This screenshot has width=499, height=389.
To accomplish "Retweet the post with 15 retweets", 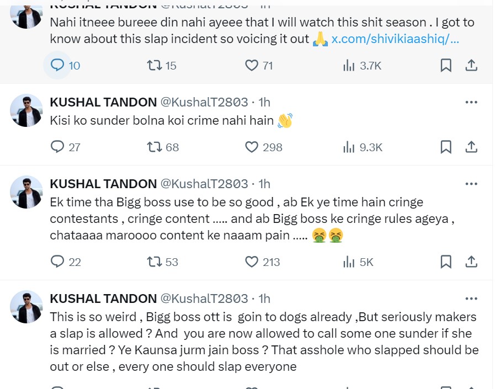I will pos(155,66).
